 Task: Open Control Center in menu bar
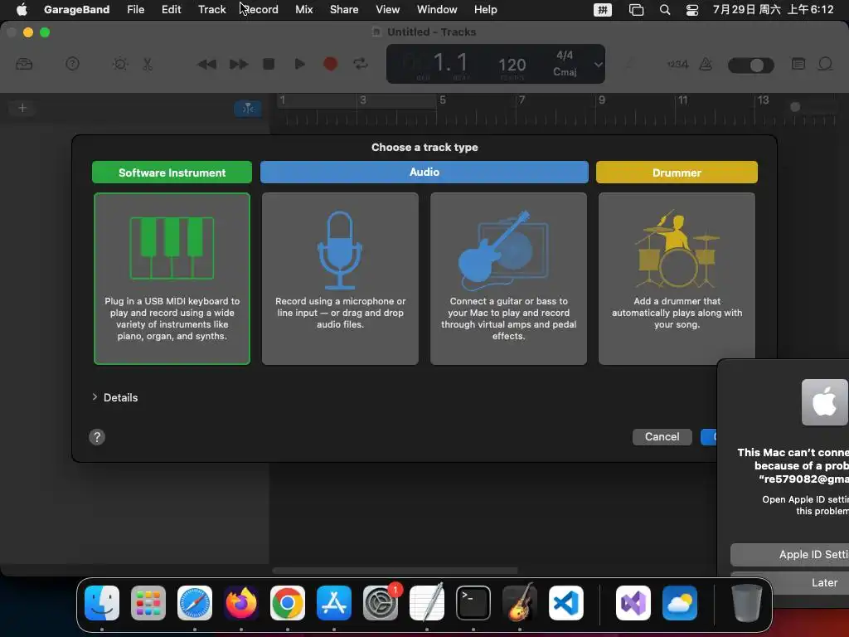[692, 10]
